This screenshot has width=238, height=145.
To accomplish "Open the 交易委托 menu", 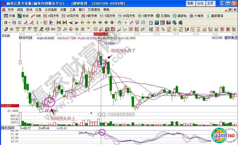I will pos(94,9).
